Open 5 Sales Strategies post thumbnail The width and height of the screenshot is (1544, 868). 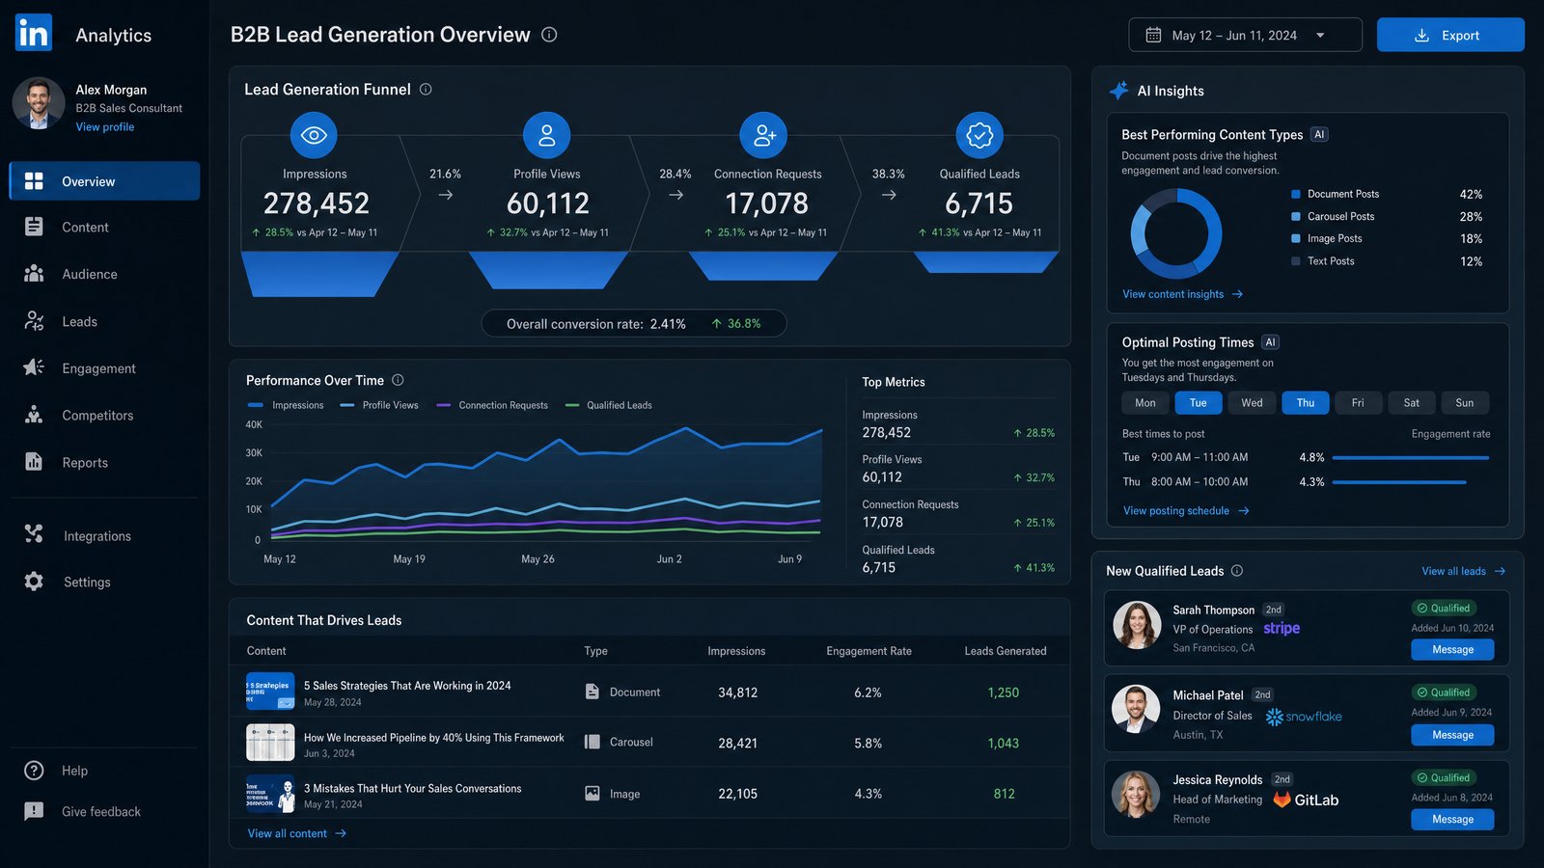[x=270, y=692]
